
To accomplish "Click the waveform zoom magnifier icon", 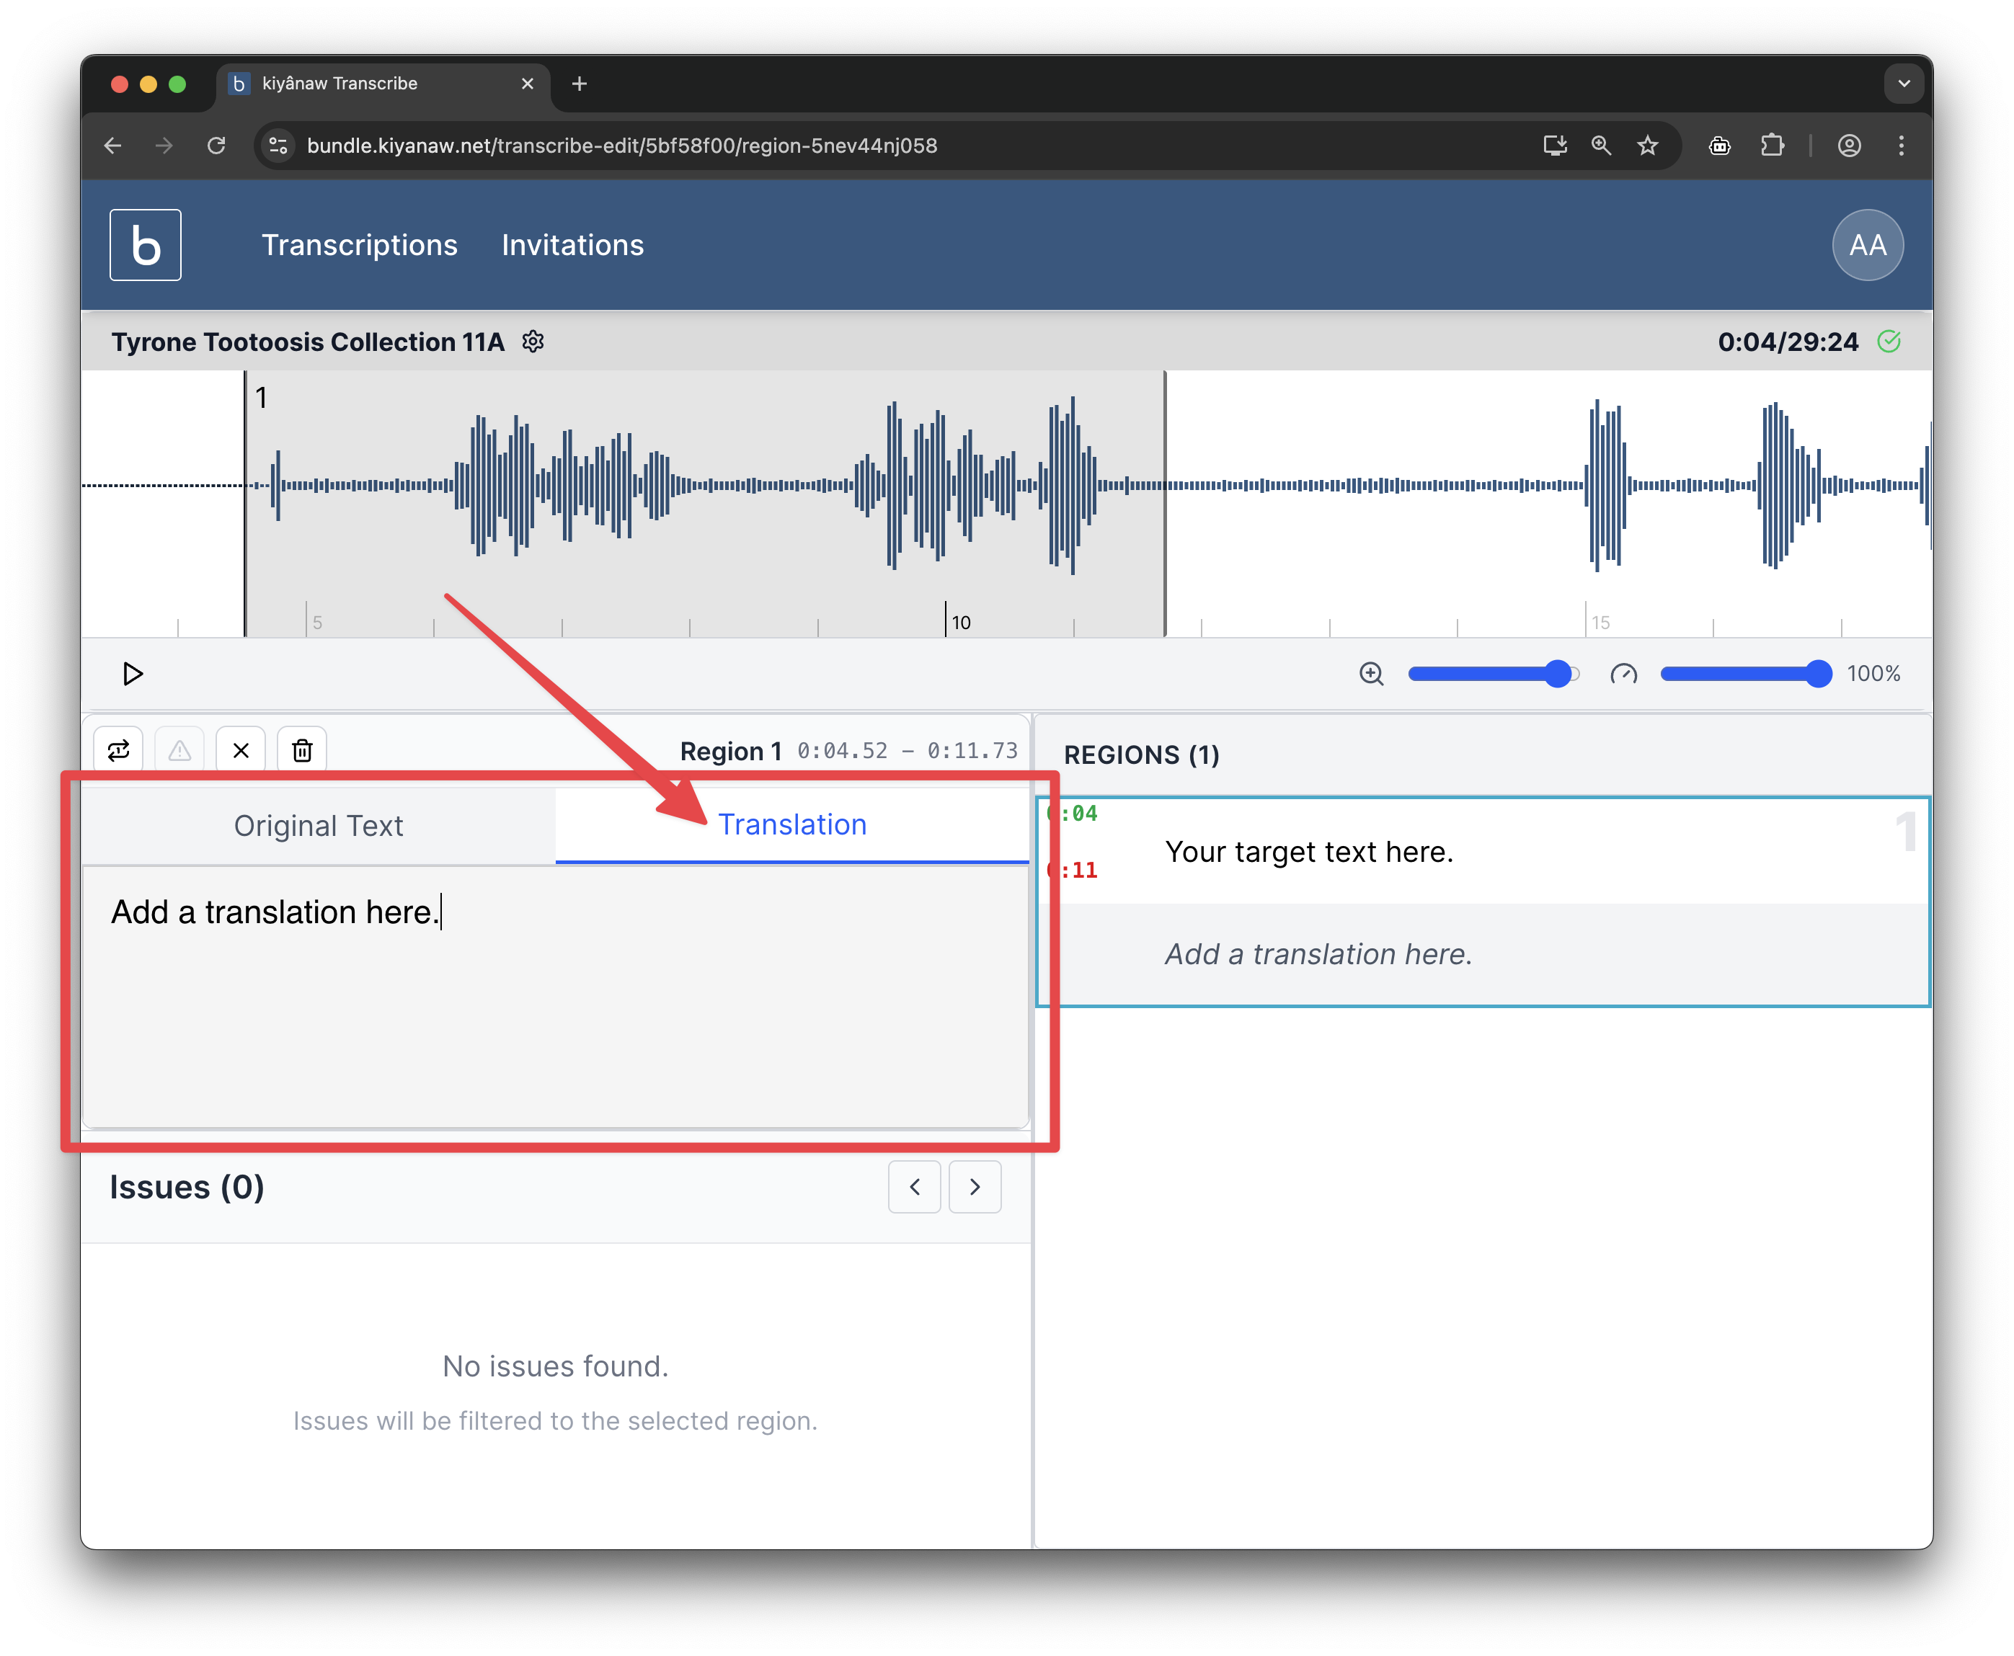I will [1371, 675].
